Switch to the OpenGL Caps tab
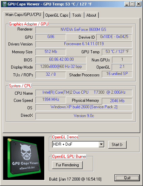143x186 pixels. 57,15
